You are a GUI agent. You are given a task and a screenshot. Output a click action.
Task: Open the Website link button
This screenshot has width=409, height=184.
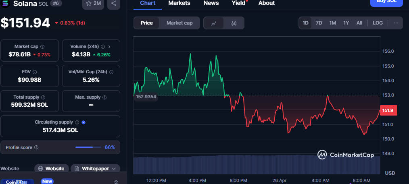click(51, 169)
